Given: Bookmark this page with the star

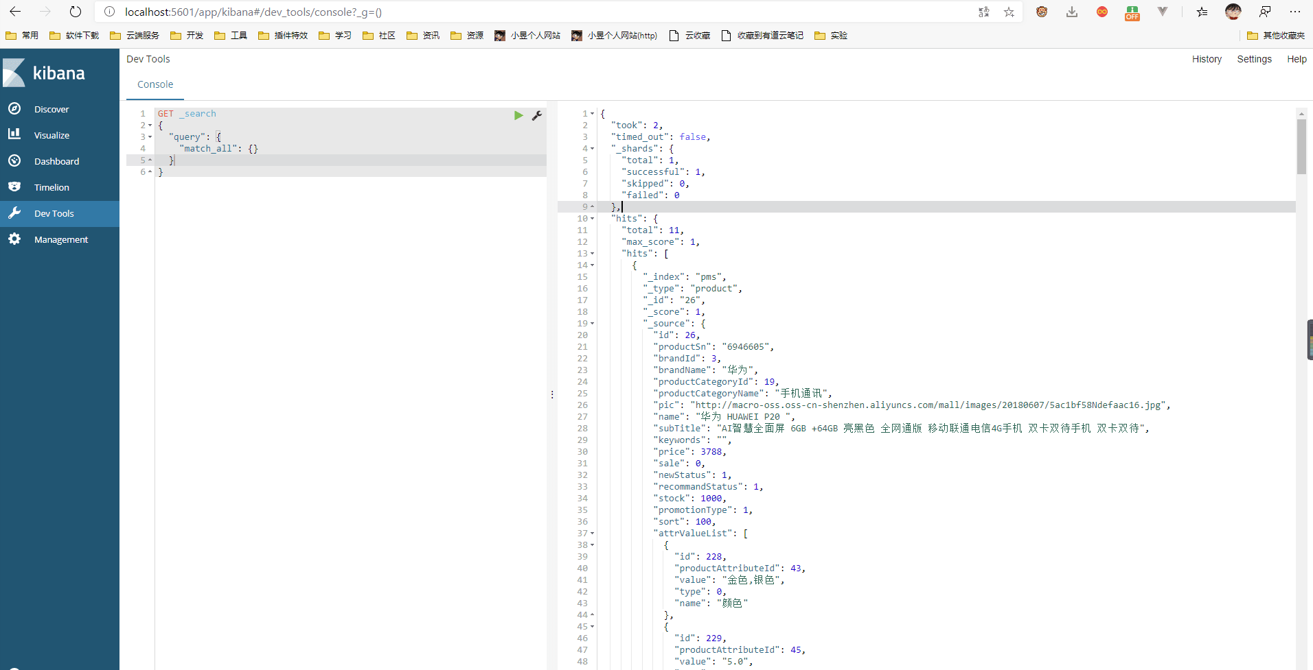Looking at the screenshot, I should [1009, 12].
